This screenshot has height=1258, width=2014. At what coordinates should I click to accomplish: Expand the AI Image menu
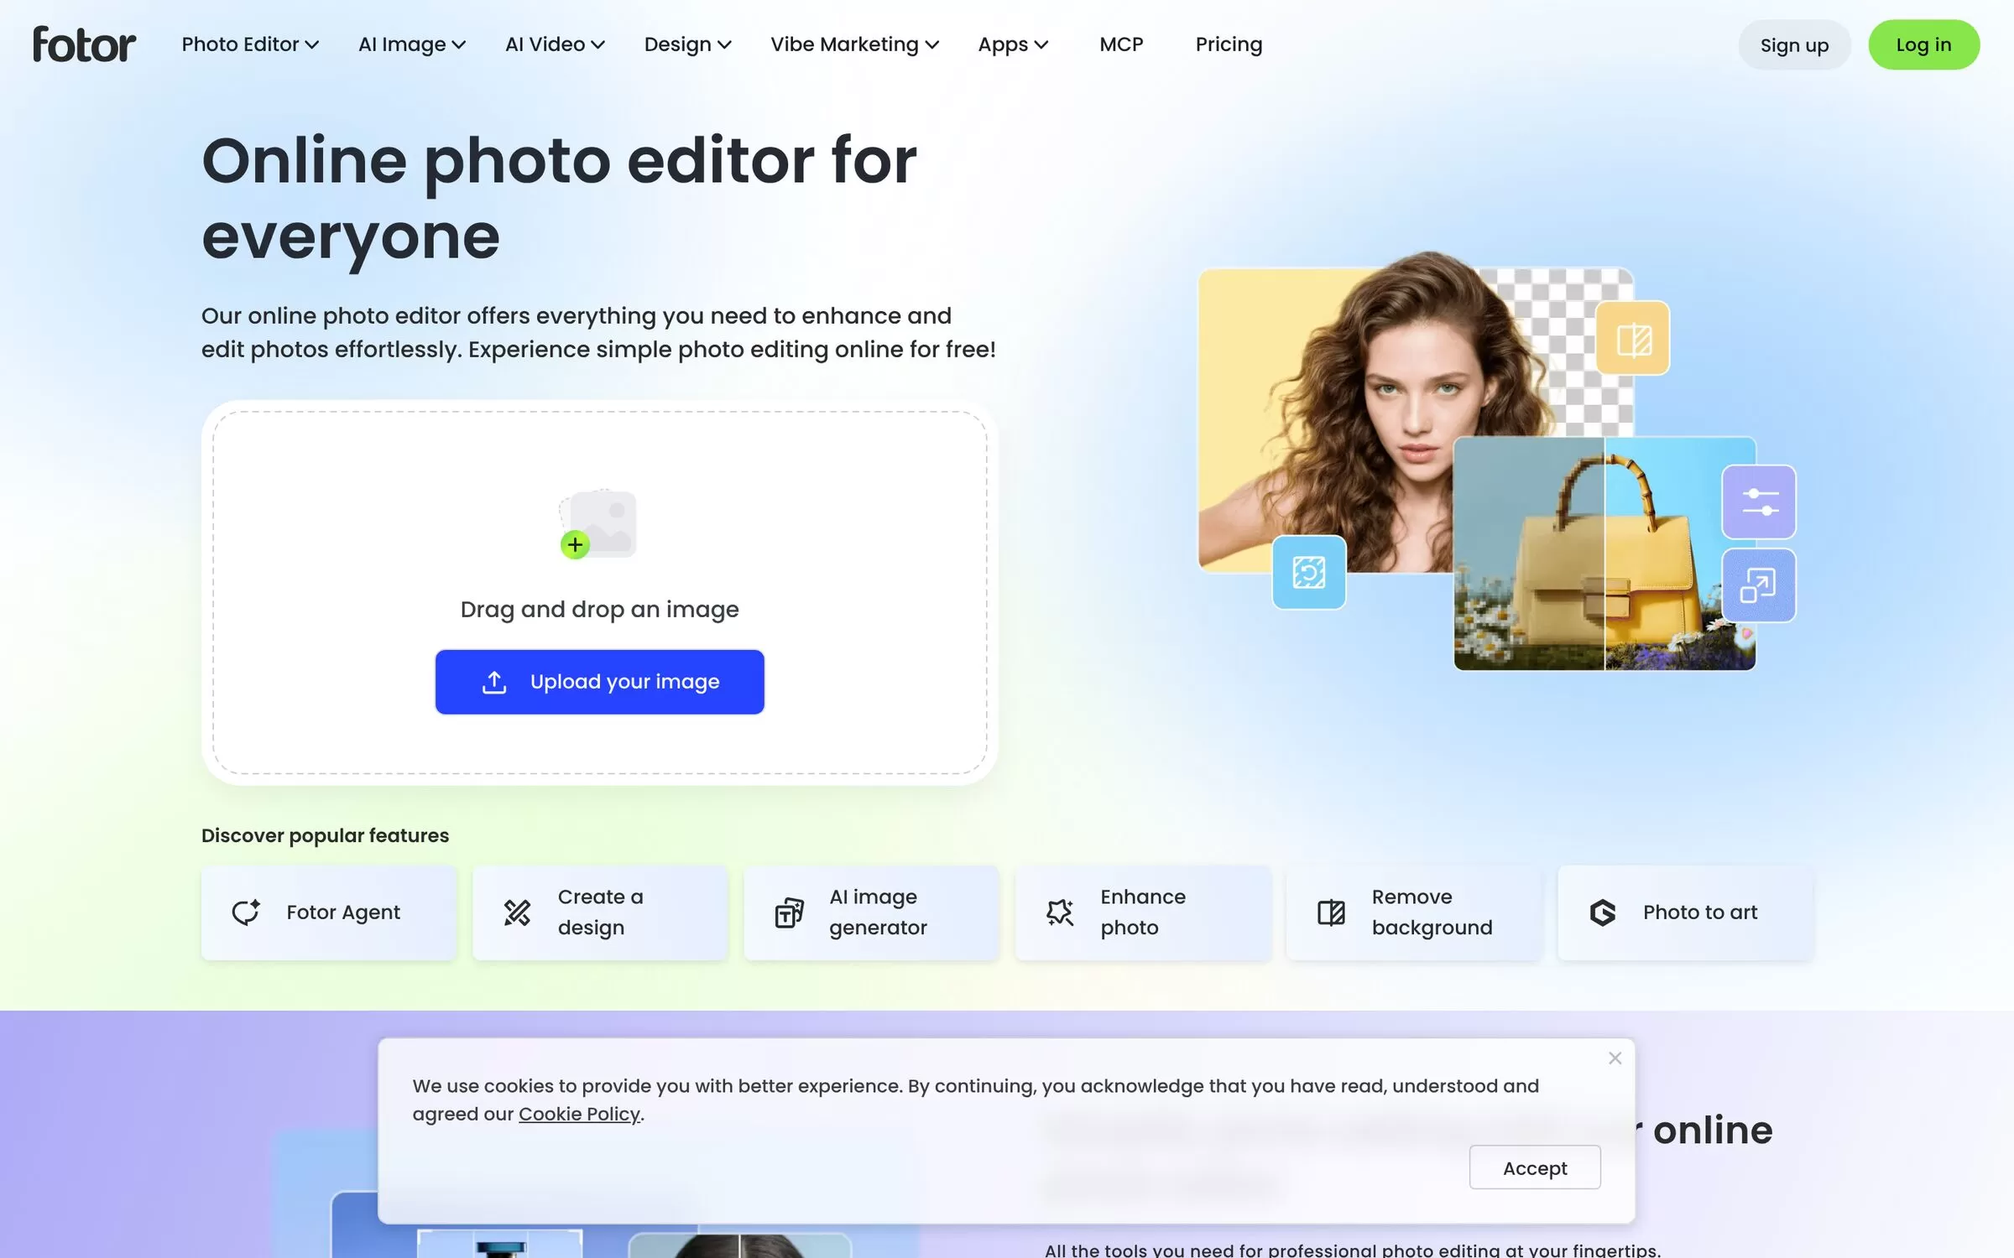coord(411,44)
